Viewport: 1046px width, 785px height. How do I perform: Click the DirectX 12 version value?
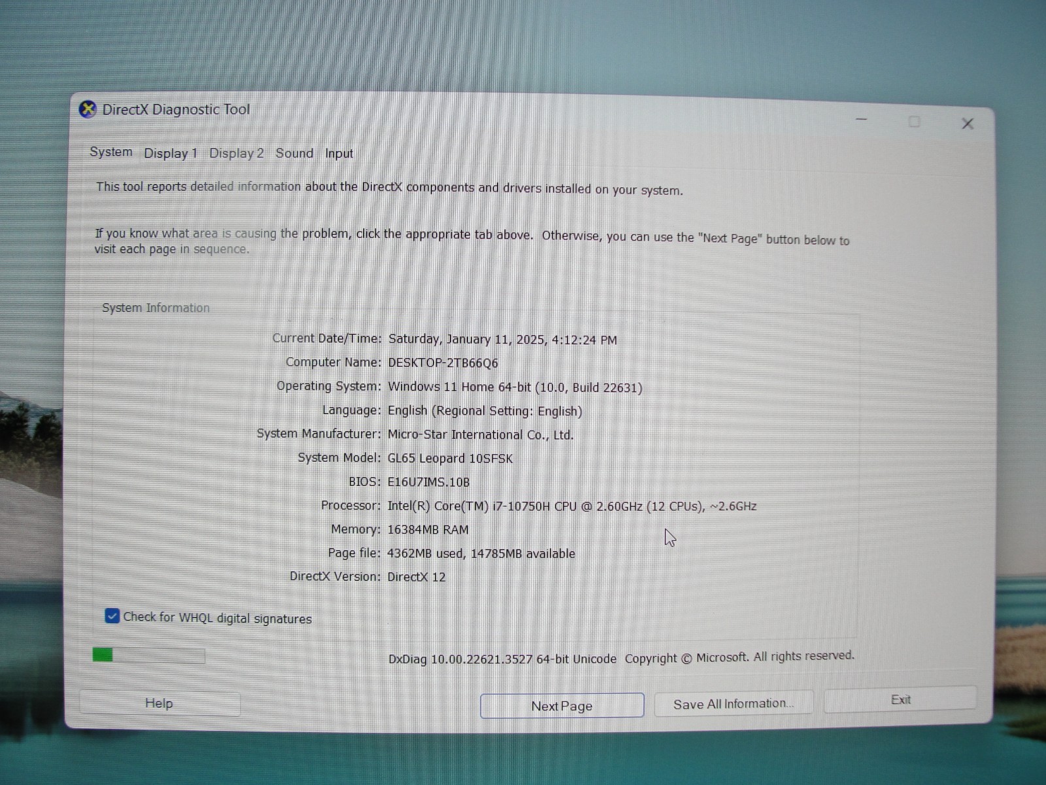click(416, 577)
